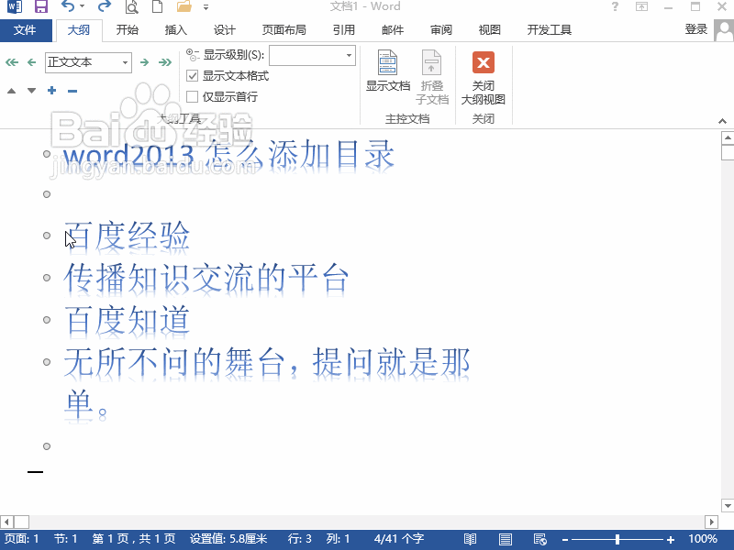Switch to Read Mode view icon
734x550 pixels.
(x=470, y=539)
